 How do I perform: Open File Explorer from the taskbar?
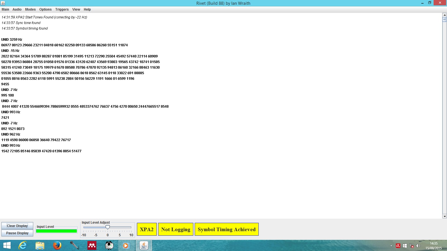click(40, 245)
